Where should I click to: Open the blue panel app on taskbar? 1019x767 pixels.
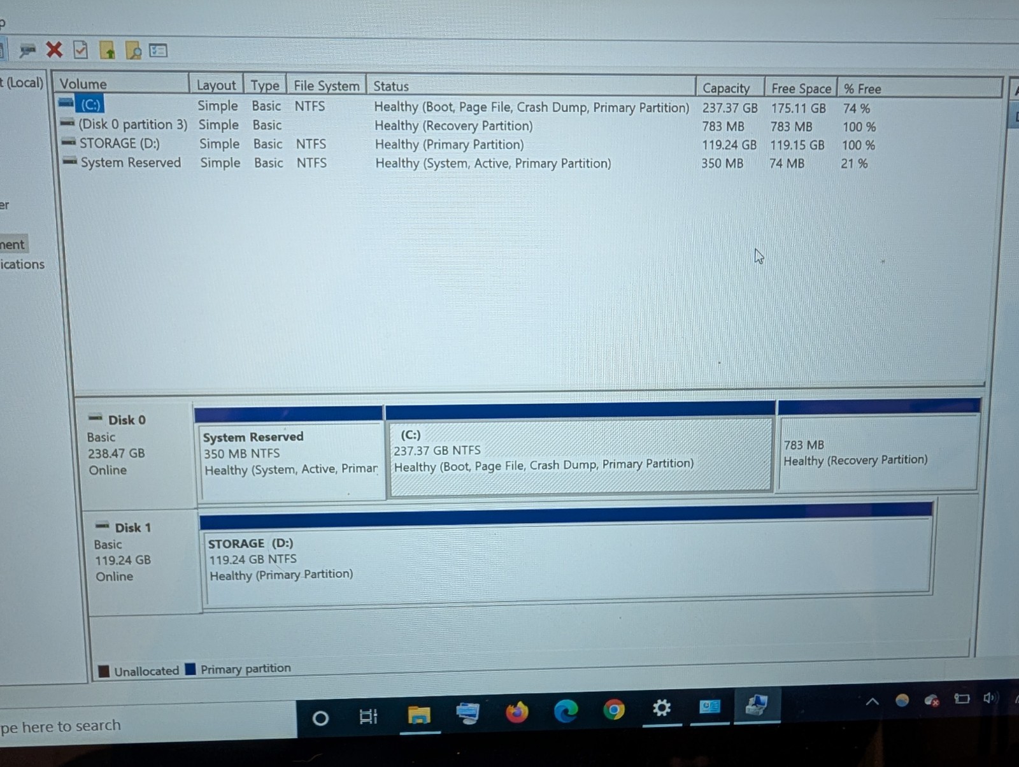pyautogui.click(x=709, y=706)
